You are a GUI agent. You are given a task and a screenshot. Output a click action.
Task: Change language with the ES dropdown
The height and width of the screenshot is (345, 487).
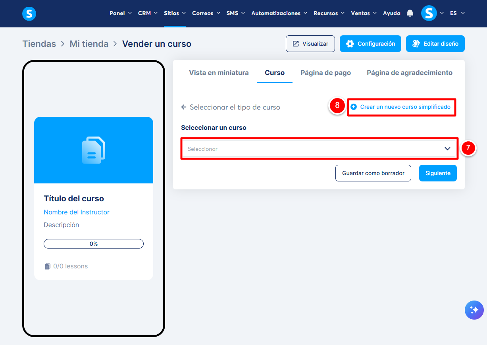pos(457,13)
